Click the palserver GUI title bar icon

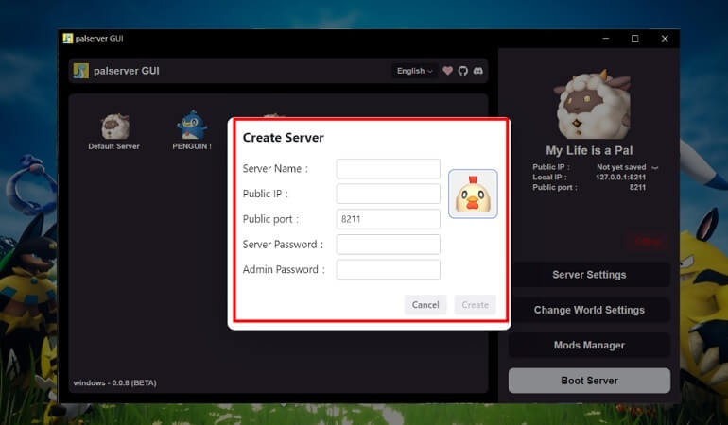click(68, 39)
